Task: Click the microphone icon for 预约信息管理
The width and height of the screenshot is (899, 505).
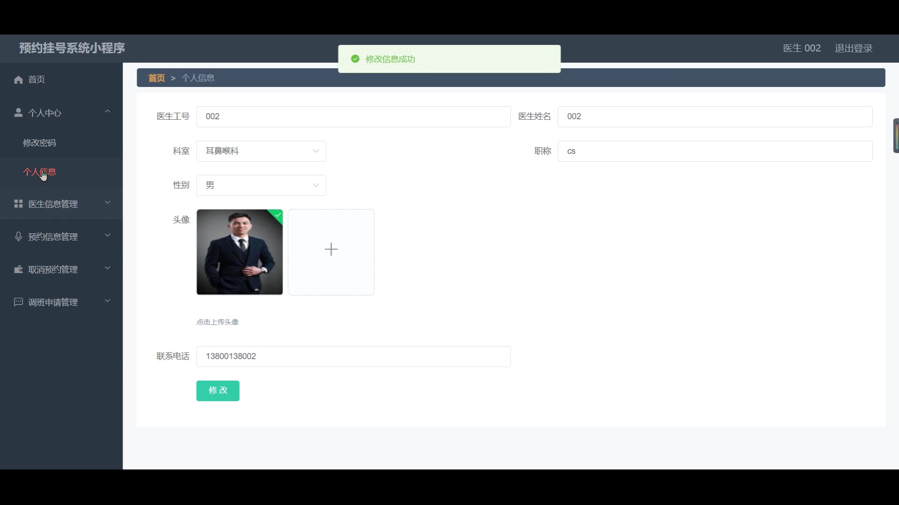Action: click(x=18, y=237)
